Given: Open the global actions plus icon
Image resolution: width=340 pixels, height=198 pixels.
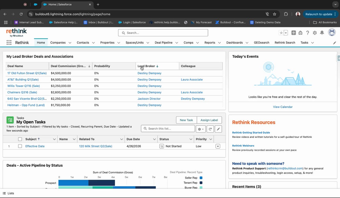Looking at the screenshot, I should coord(294,33).
